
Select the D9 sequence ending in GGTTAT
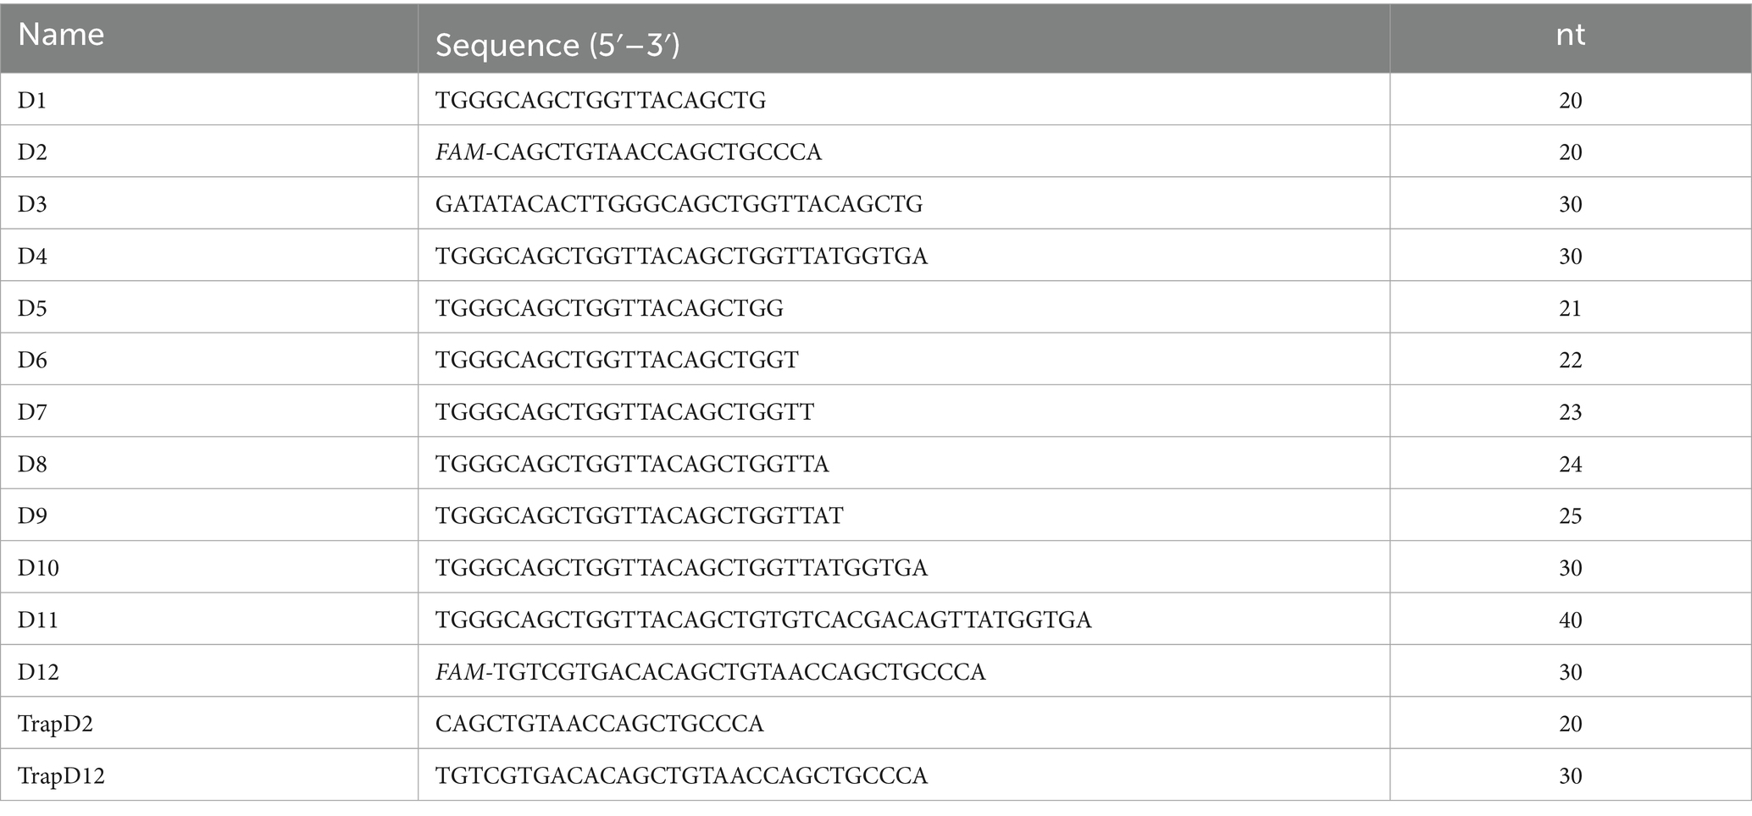coord(639,516)
